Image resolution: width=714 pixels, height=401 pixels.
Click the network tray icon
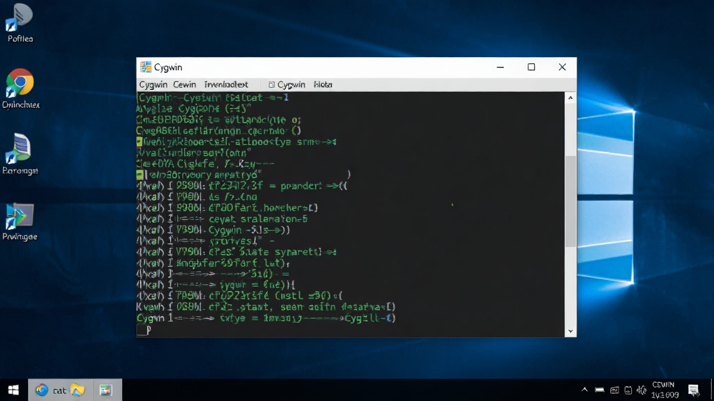pyautogui.click(x=628, y=390)
